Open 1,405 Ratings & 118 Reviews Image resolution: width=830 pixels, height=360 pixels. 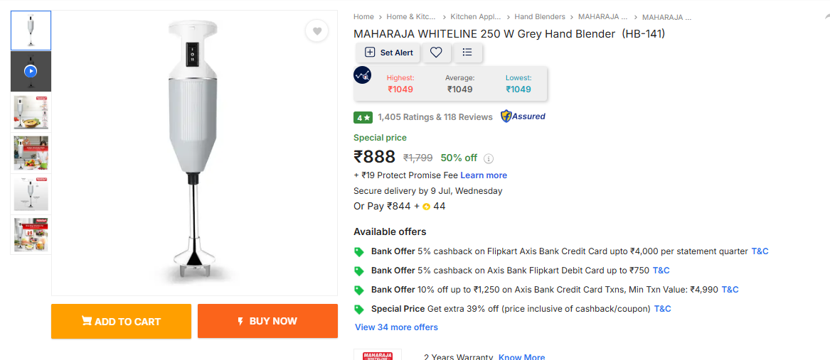coord(435,117)
